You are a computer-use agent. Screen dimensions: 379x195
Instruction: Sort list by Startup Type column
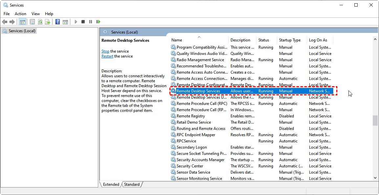290,40
